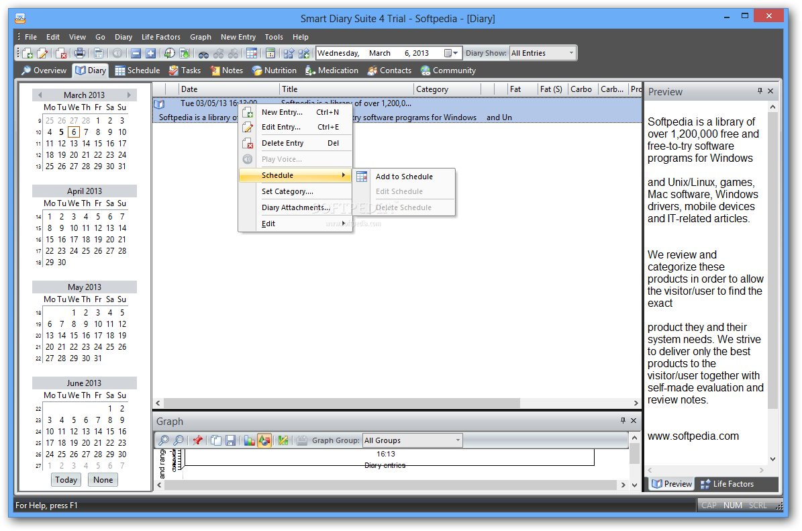Open the Life Factors menu
Viewport: 802px width, 531px height.
pyautogui.click(x=160, y=37)
